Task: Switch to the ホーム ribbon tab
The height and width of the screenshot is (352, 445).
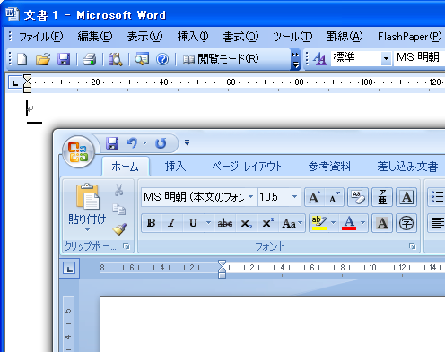Action: [x=126, y=167]
